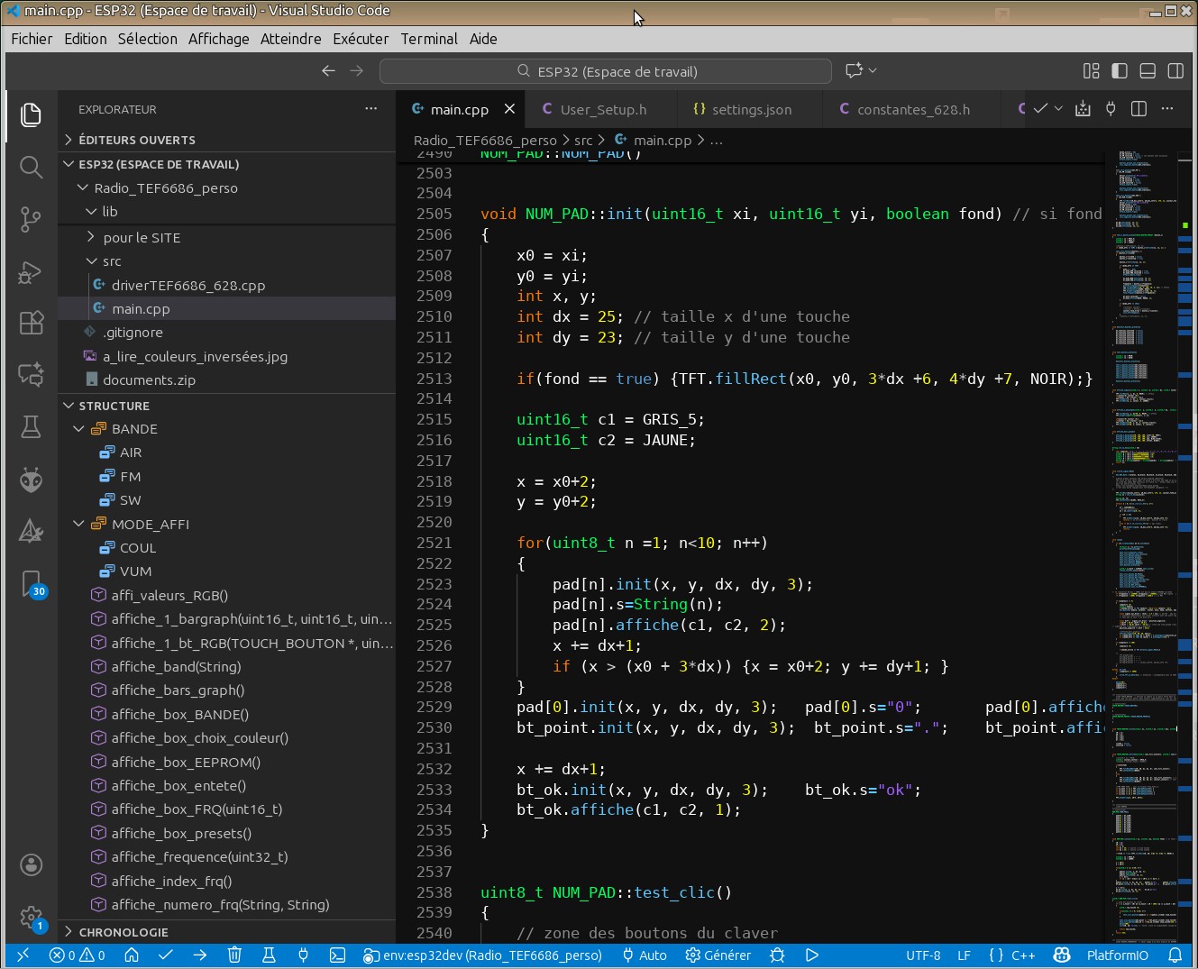Click the Testing flask icon in activity bar
This screenshot has width=1198, height=969.
point(31,427)
